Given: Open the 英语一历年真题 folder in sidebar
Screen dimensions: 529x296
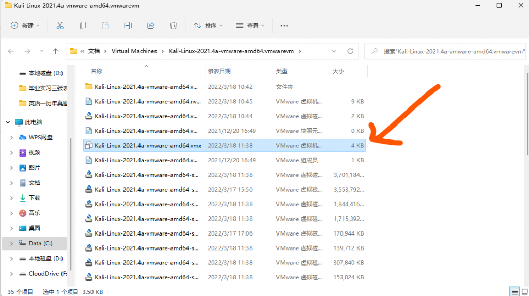Looking at the screenshot, I should tap(42, 103).
